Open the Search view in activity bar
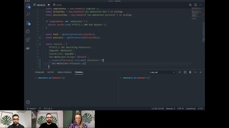Screen dimensions: 229x128 28,14
